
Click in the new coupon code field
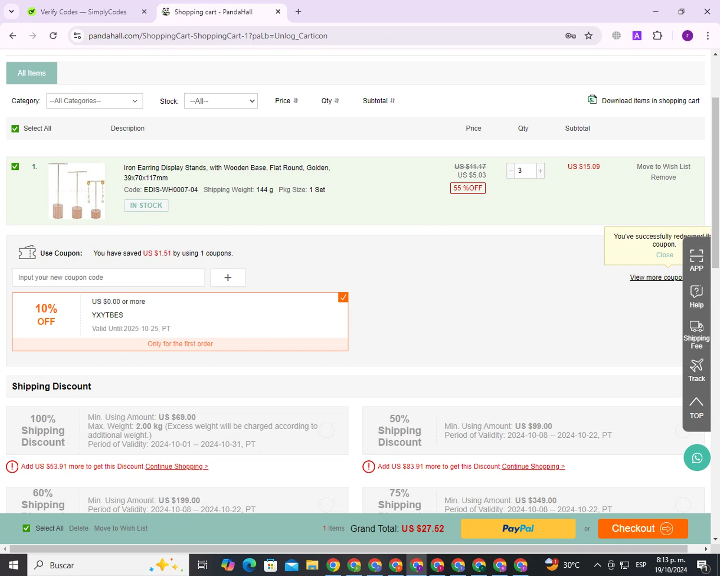click(108, 277)
